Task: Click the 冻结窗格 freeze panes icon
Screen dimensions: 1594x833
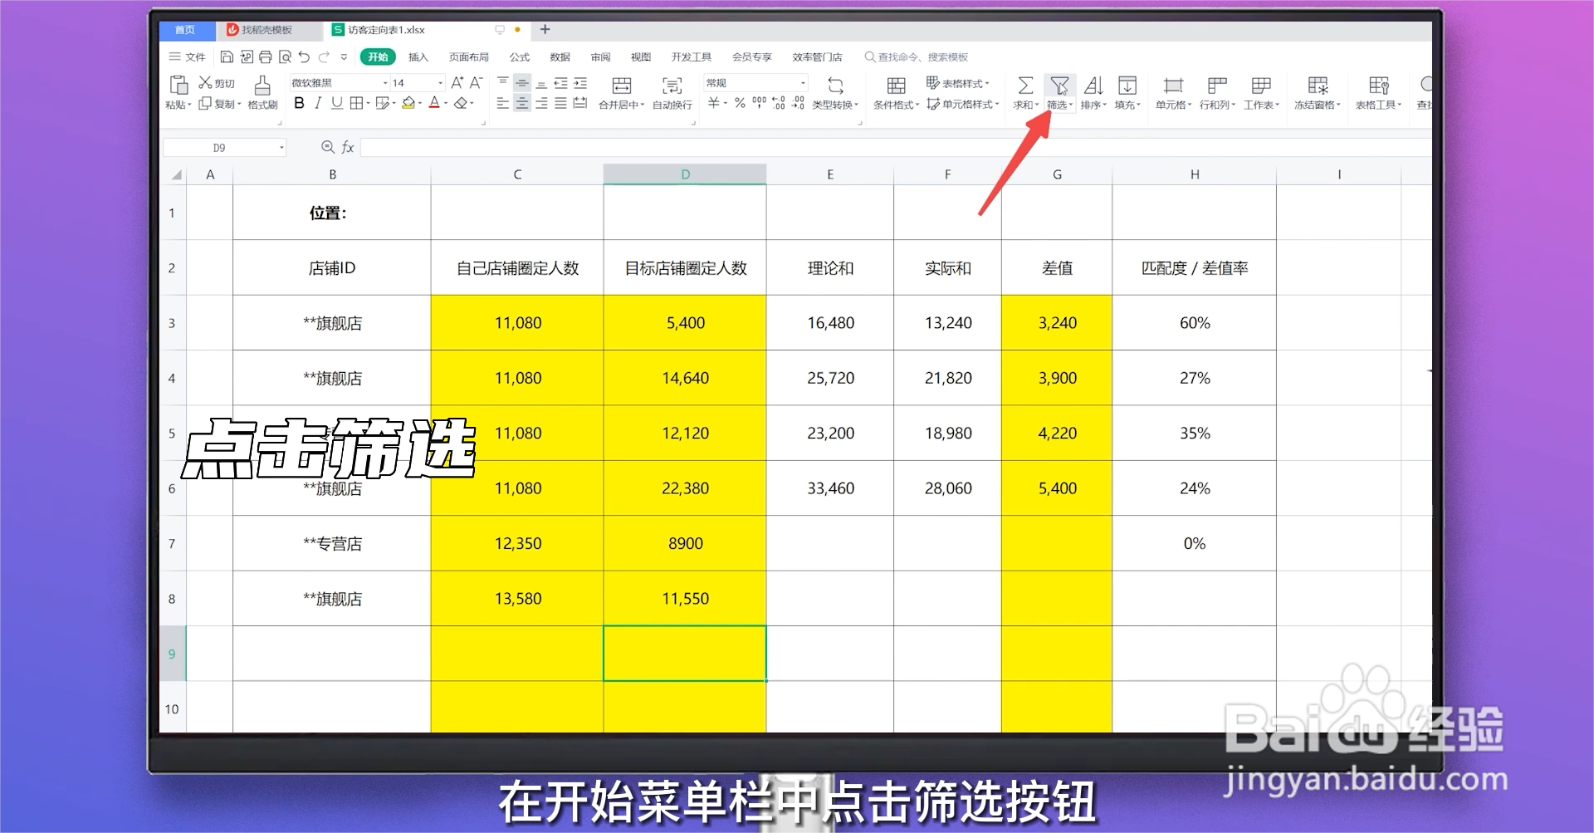Action: pyautogui.click(x=1318, y=86)
